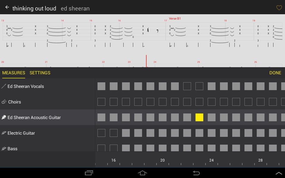
Task: Select Ed Sheeran Acoustic Guitar track
Action: [47, 117]
